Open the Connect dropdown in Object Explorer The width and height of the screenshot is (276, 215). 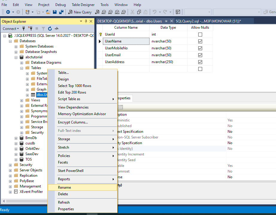11,29
